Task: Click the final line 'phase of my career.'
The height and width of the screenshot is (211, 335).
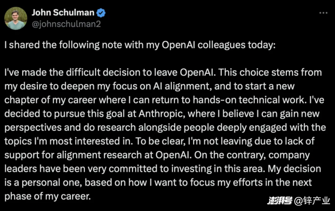Action: [48, 196]
